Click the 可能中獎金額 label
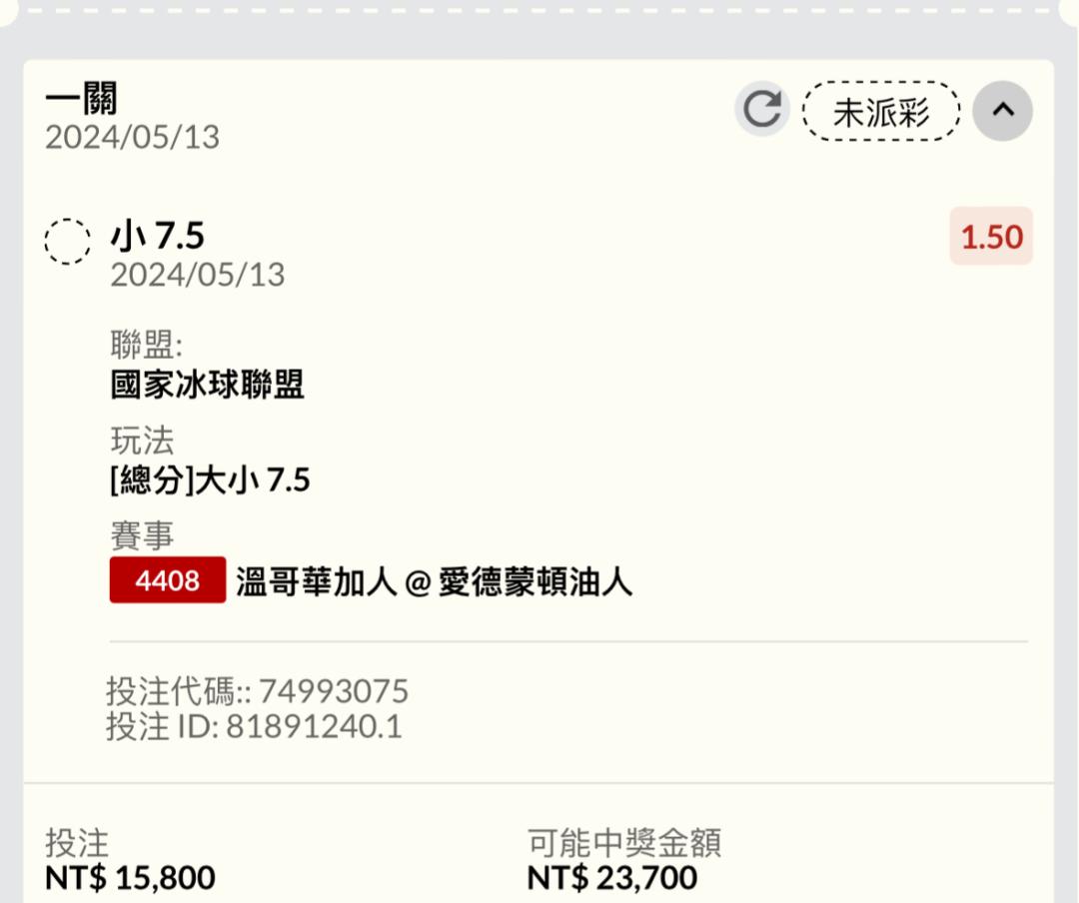 click(623, 842)
